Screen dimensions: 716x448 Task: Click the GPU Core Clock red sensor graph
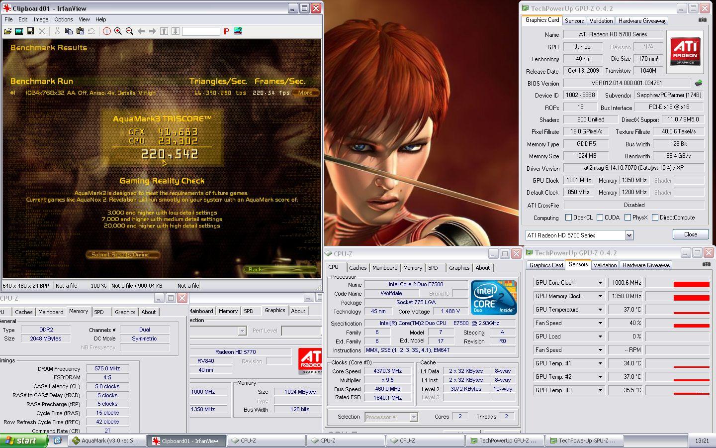point(677,283)
